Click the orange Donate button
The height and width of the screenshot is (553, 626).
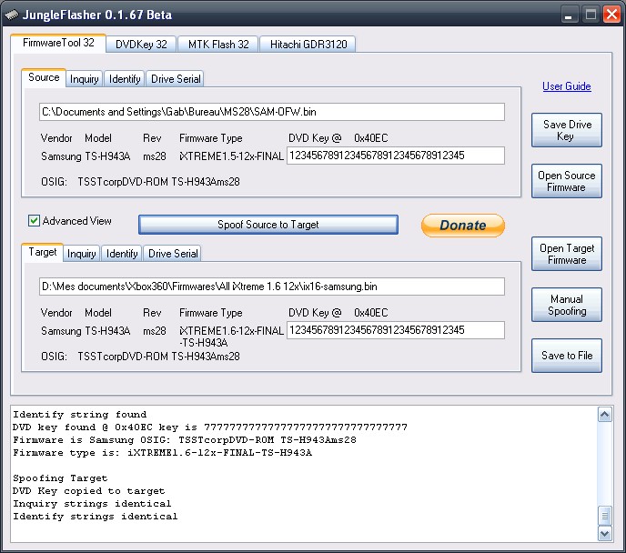[463, 226]
